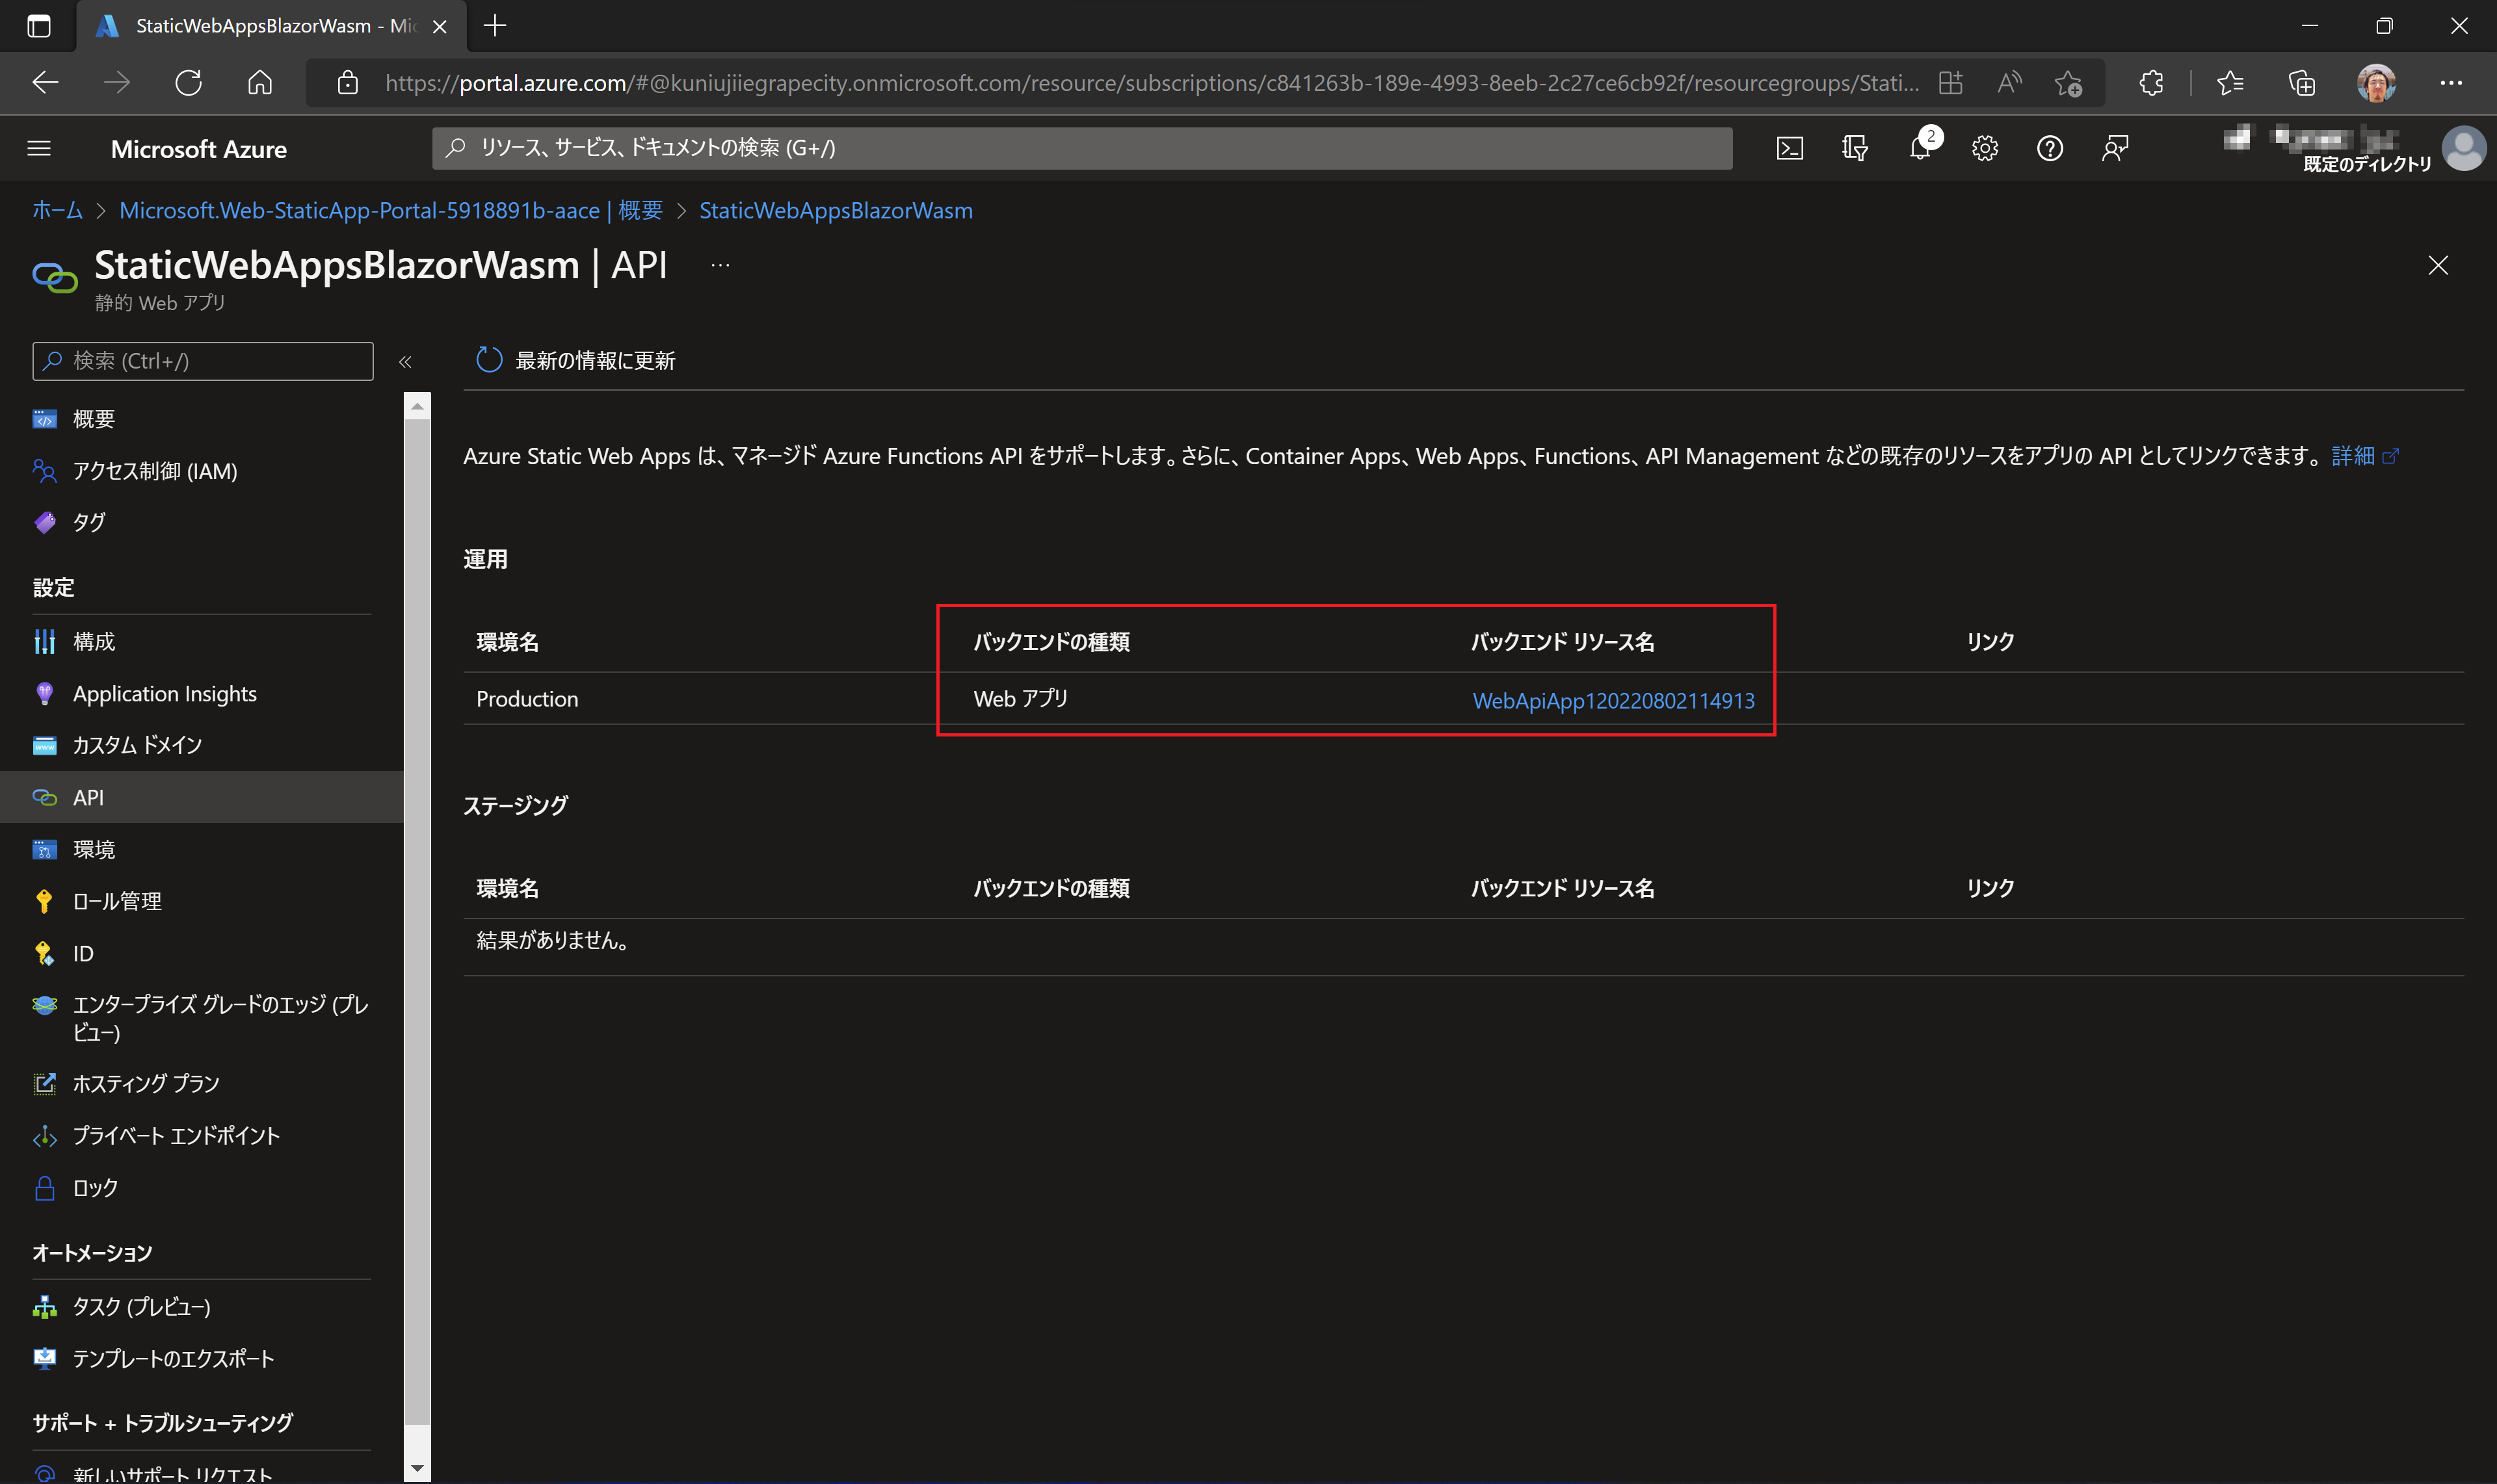Click the sidebar scrollbar down arrow
Viewport: 2497px width, 1484px height.
coord(417,1468)
